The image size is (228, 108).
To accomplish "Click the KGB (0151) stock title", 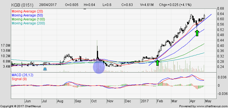I will pos(23,5).
